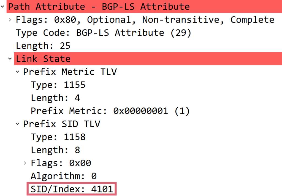Image resolution: width=282 pixels, height=196 pixels.
Task: Click the Type: 1158 field
Action: [58, 137]
